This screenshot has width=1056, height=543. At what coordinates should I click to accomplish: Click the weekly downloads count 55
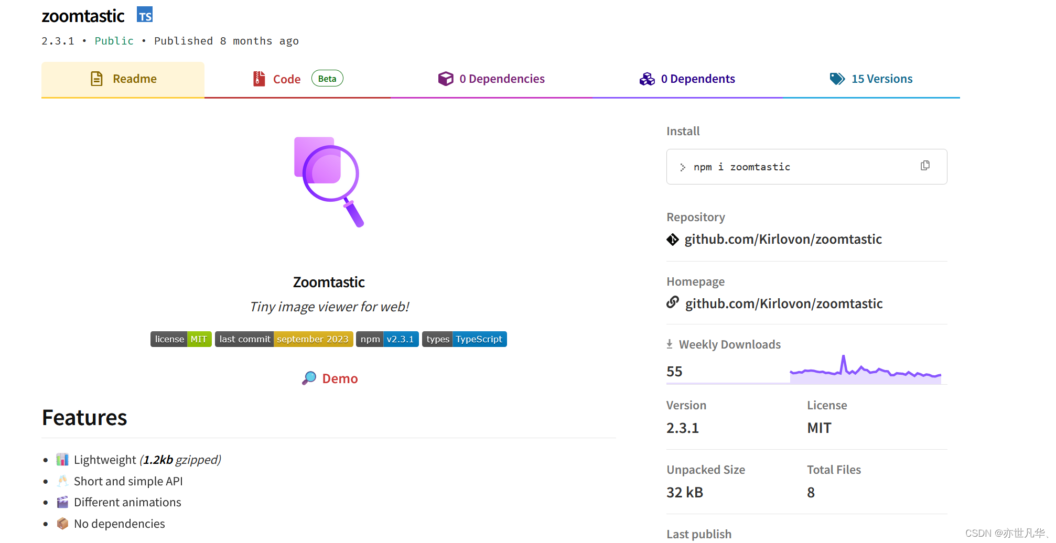pyautogui.click(x=674, y=372)
